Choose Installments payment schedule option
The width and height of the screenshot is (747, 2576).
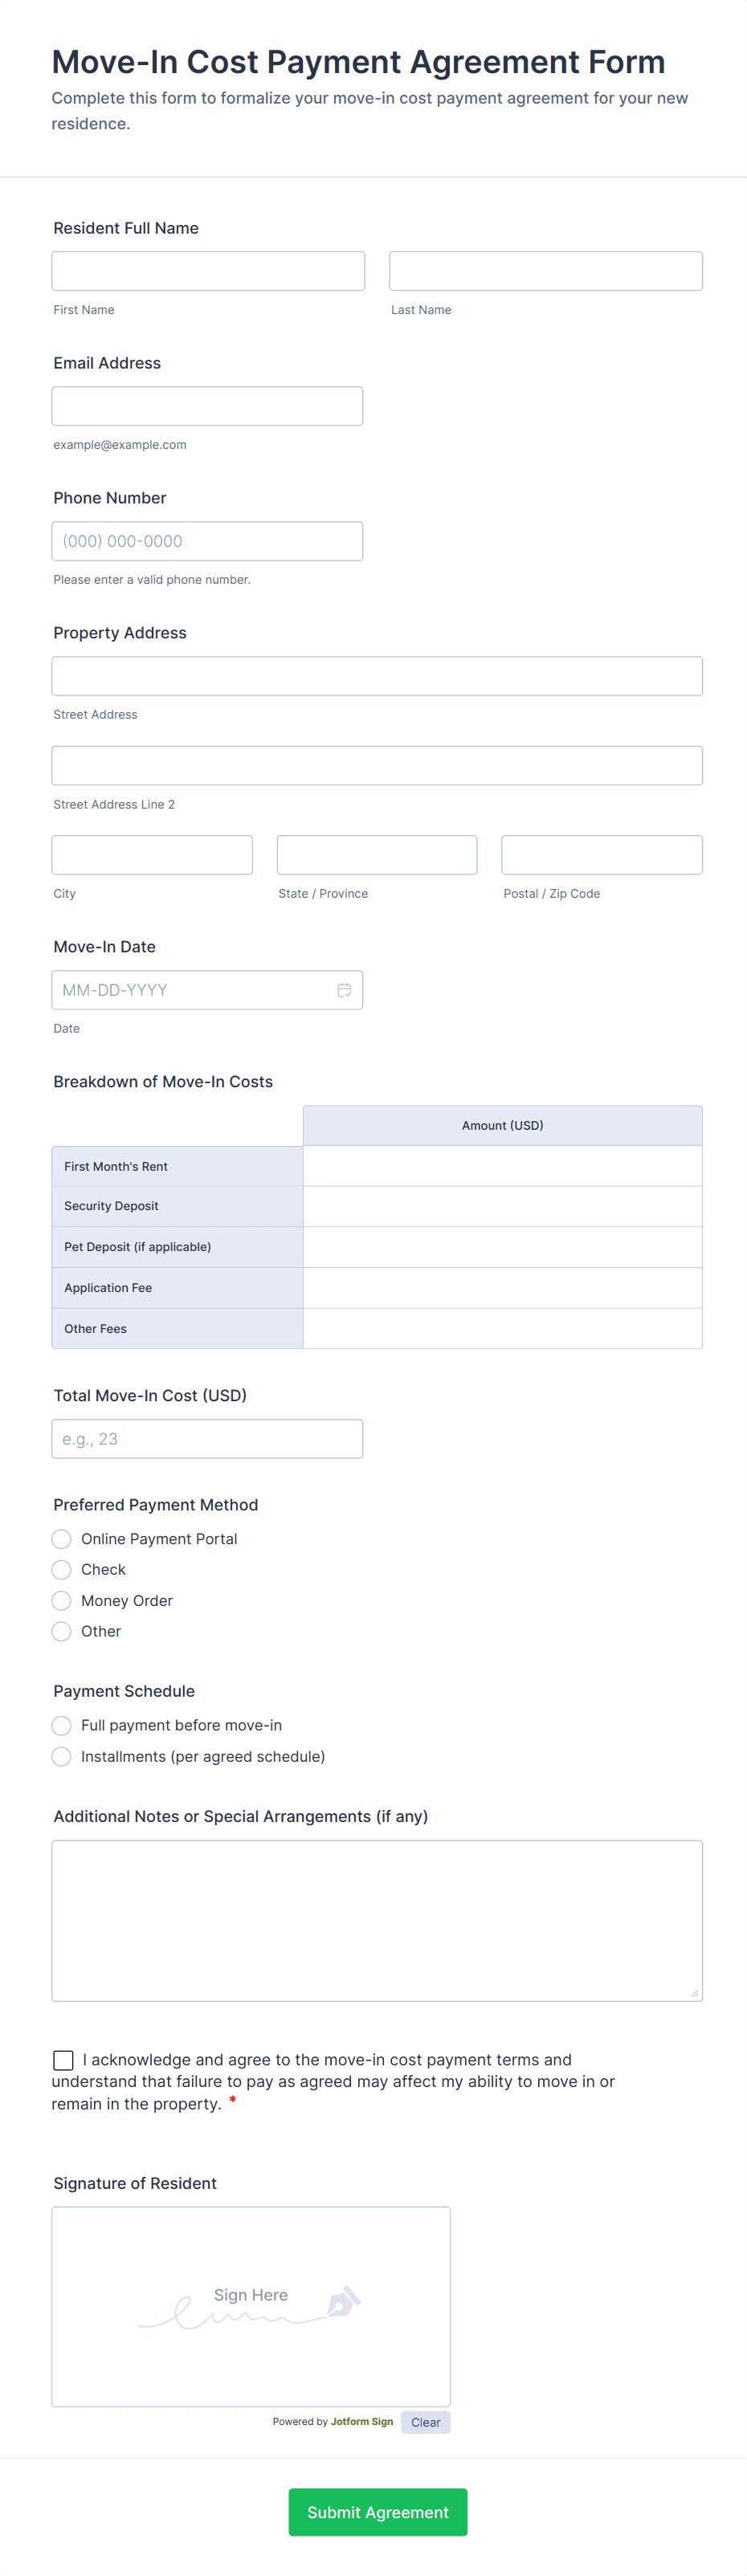(x=62, y=1757)
